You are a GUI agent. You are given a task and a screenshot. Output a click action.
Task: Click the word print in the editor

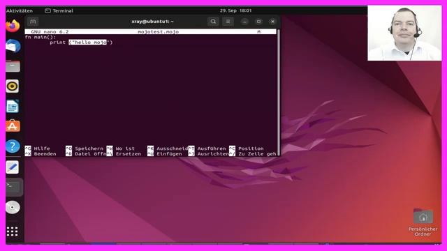[58, 42]
